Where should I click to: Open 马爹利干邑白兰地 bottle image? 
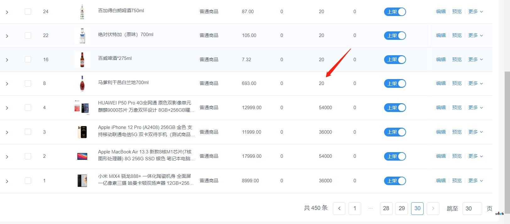tap(82, 83)
